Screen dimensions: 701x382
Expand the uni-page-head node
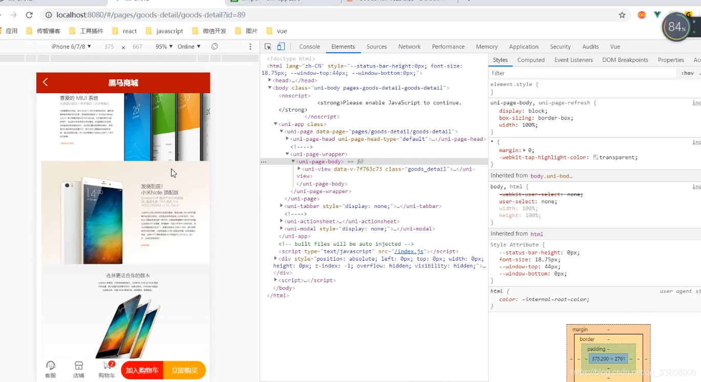pos(287,139)
